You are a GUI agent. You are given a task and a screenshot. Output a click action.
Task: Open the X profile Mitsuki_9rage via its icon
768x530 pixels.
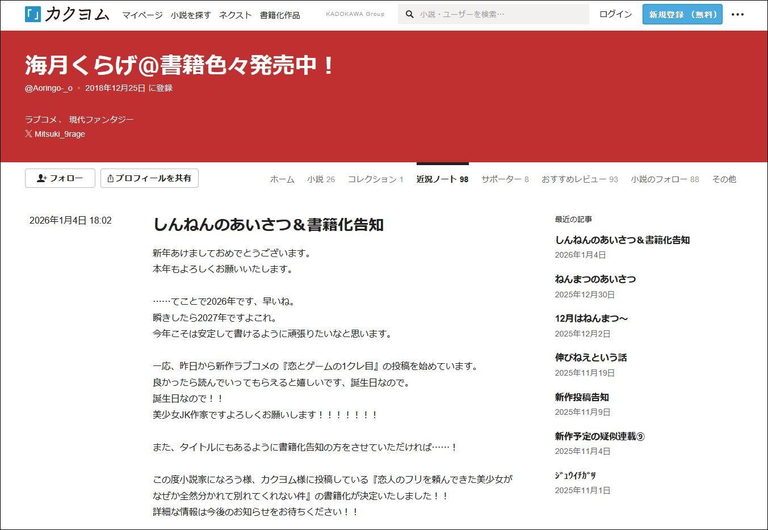pos(28,134)
